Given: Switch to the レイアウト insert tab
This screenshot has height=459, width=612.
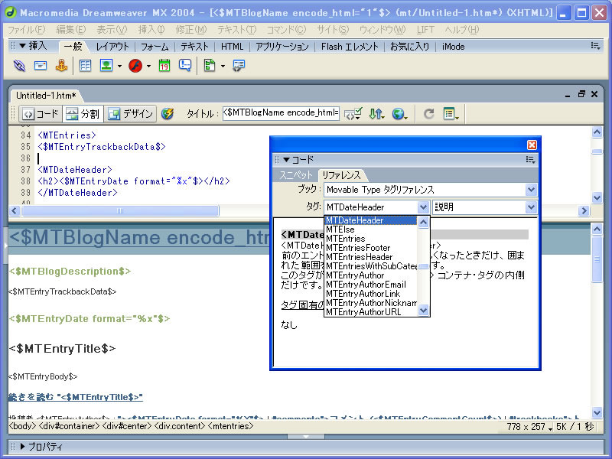Looking at the screenshot, I should [112, 47].
